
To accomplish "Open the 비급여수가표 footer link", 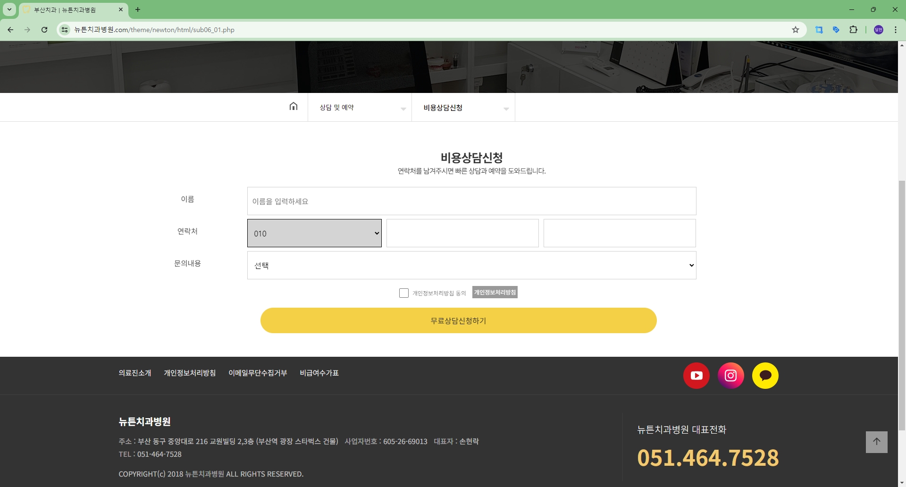I will pyautogui.click(x=319, y=373).
